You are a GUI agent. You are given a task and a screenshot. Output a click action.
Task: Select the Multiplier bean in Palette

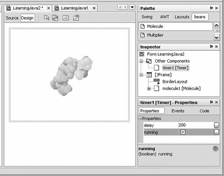176,35
